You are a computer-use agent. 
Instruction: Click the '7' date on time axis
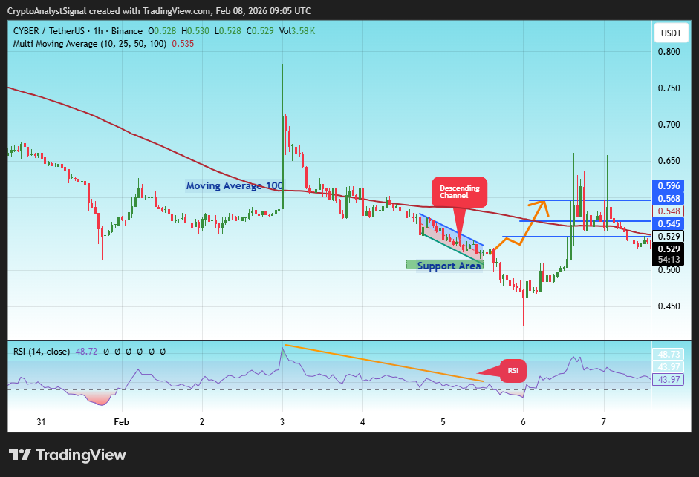click(604, 422)
